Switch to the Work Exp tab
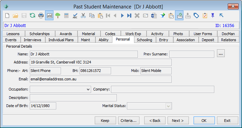The width and height of the screenshot is (242, 128). [x=133, y=34]
